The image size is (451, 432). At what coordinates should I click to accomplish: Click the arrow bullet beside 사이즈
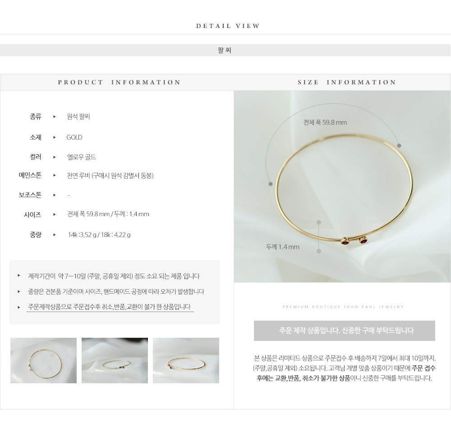55,214
